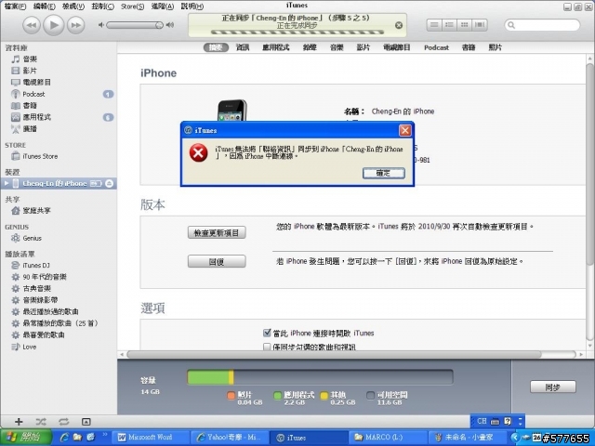Select the 摘要 tab

pyautogui.click(x=216, y=47)
